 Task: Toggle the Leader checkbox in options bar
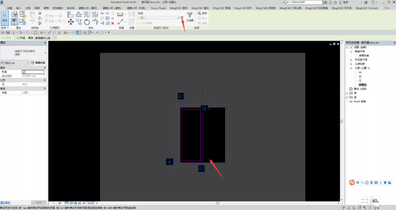(x=18, y=38)
